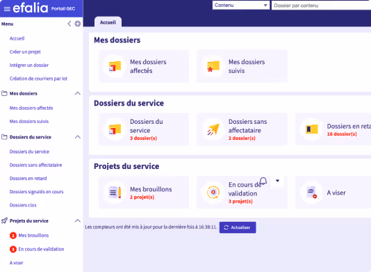Click the rocket icon next to Projets du service
The image size is (371, 272).
[4, 221]
